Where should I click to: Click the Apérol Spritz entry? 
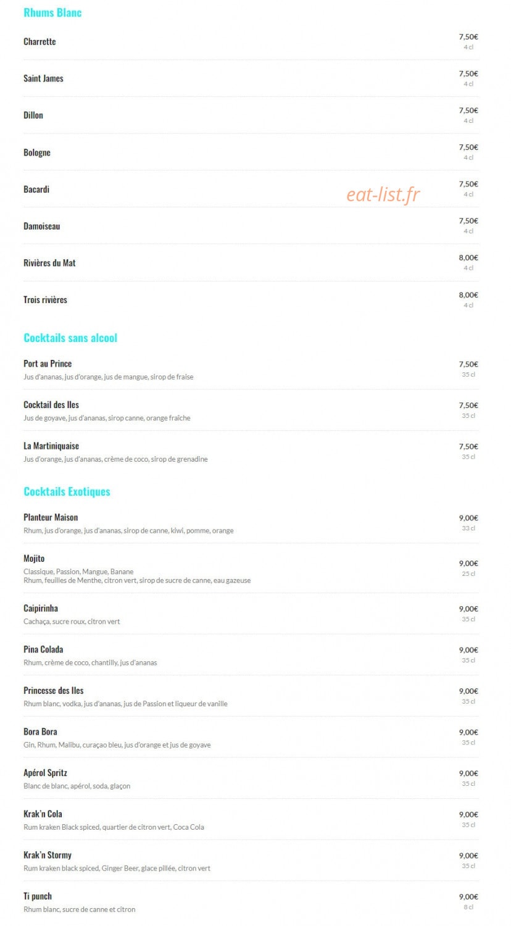45,773
